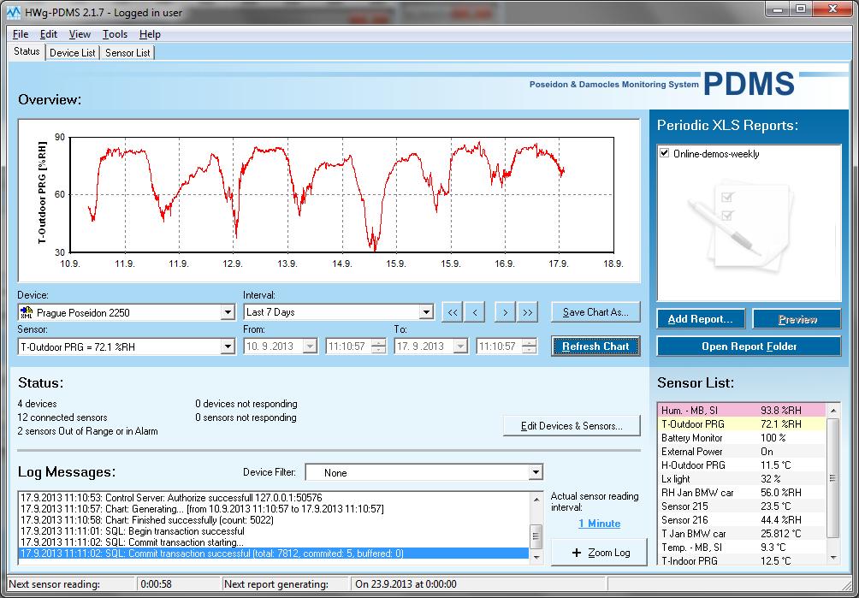Viewport: 859px width, 598px height.
Task: Select 'Sensor 215' row
Action: click(x=742, y=506)
